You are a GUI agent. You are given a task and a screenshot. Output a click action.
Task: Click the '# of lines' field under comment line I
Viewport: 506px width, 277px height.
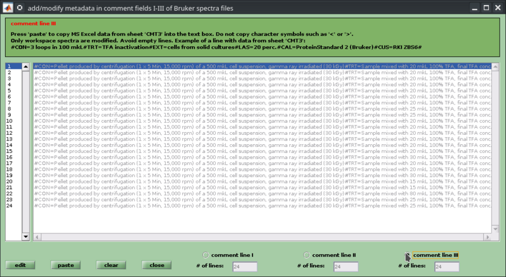(244, 266)
